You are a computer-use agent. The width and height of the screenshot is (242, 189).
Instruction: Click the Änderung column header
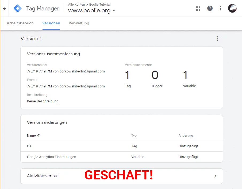[x=186, y=136]
